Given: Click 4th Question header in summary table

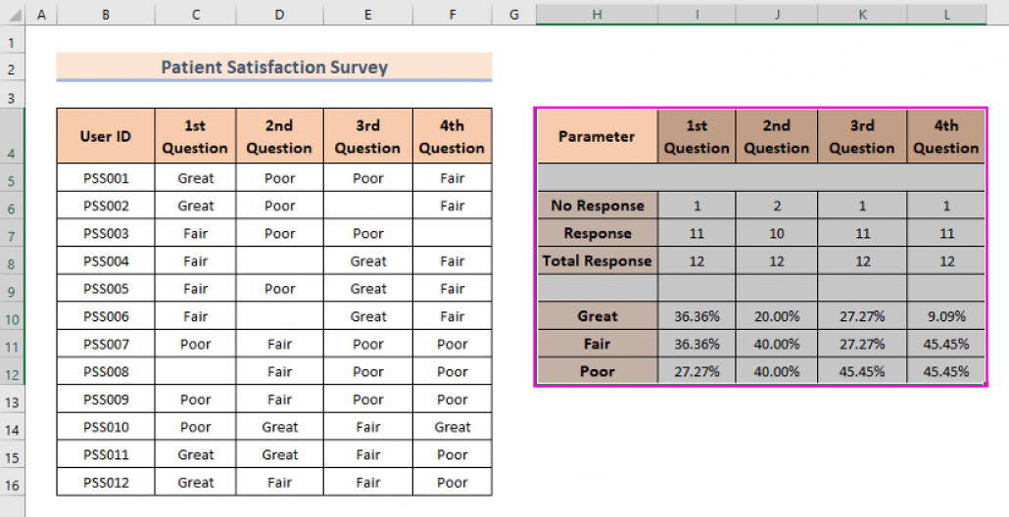Looking at the screenshot, I should point(946,136).
